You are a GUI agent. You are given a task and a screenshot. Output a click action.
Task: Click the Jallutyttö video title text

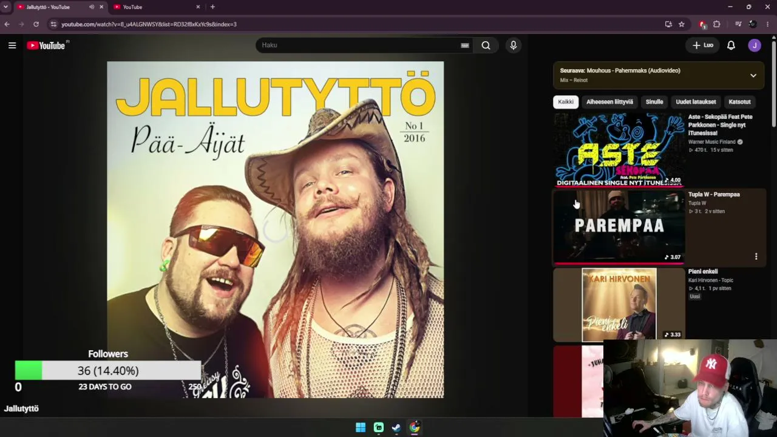[21, 408]
